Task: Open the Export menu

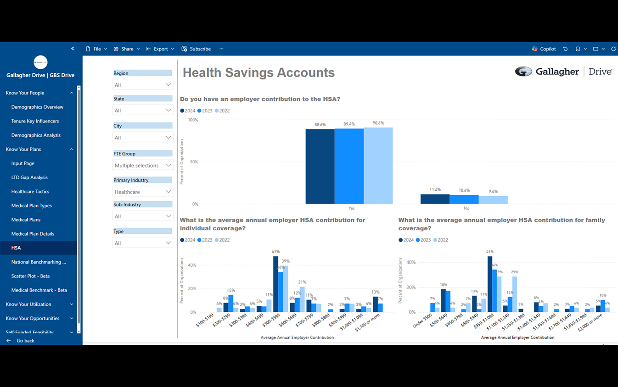Action: [x=160, y=49]
